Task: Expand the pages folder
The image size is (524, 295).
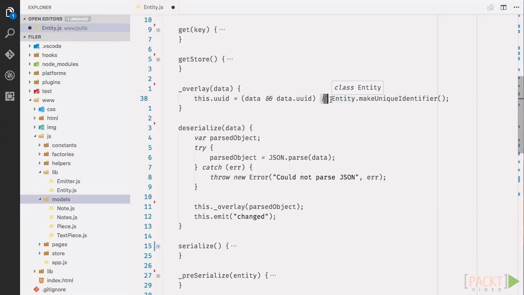Action: coord(59,244)
